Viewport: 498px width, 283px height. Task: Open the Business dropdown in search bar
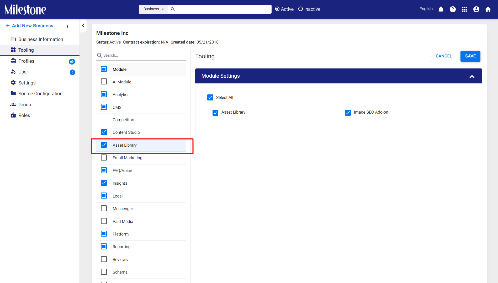(153, 9)
